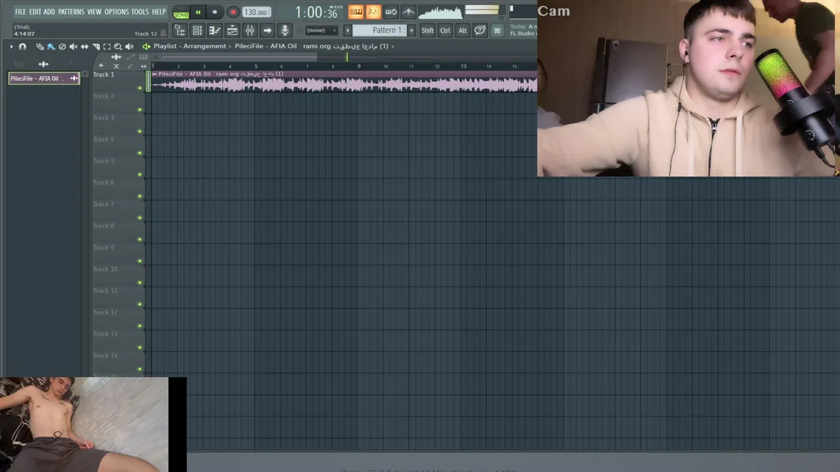Open the FILE menu
Viewport: 840px width, 472px height.
click(20, 12)
